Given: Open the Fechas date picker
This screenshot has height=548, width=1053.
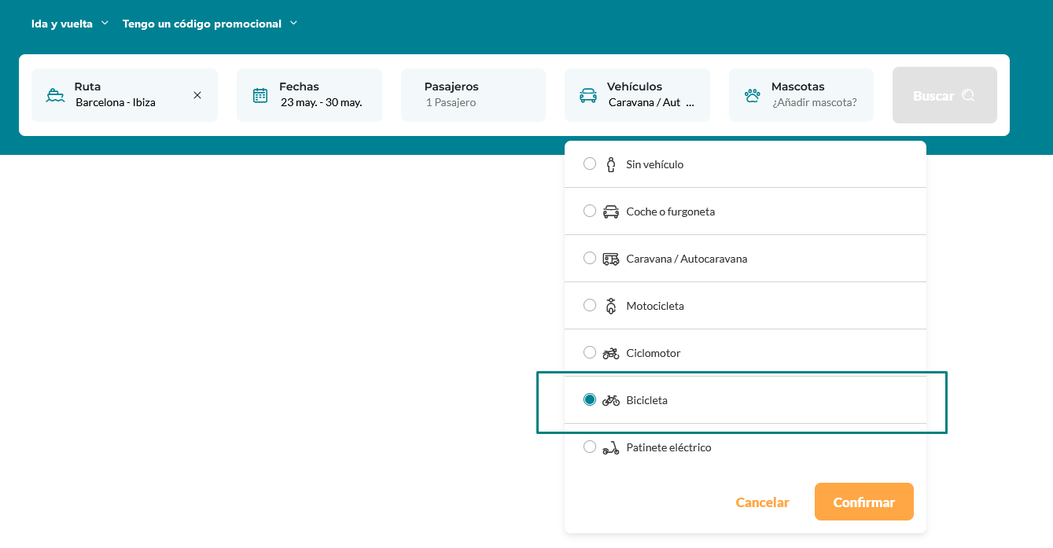Looking at the screenshot, I should [x=320, y=95].
